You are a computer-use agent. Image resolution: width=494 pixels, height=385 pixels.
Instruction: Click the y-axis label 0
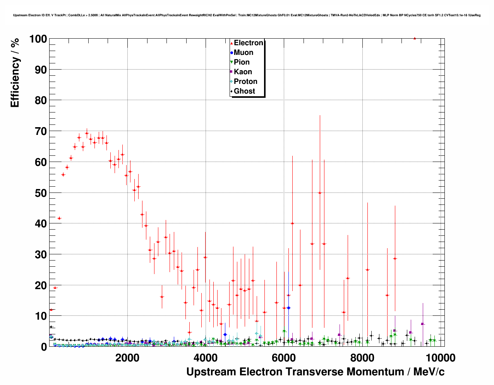click(x=44, y=347)
